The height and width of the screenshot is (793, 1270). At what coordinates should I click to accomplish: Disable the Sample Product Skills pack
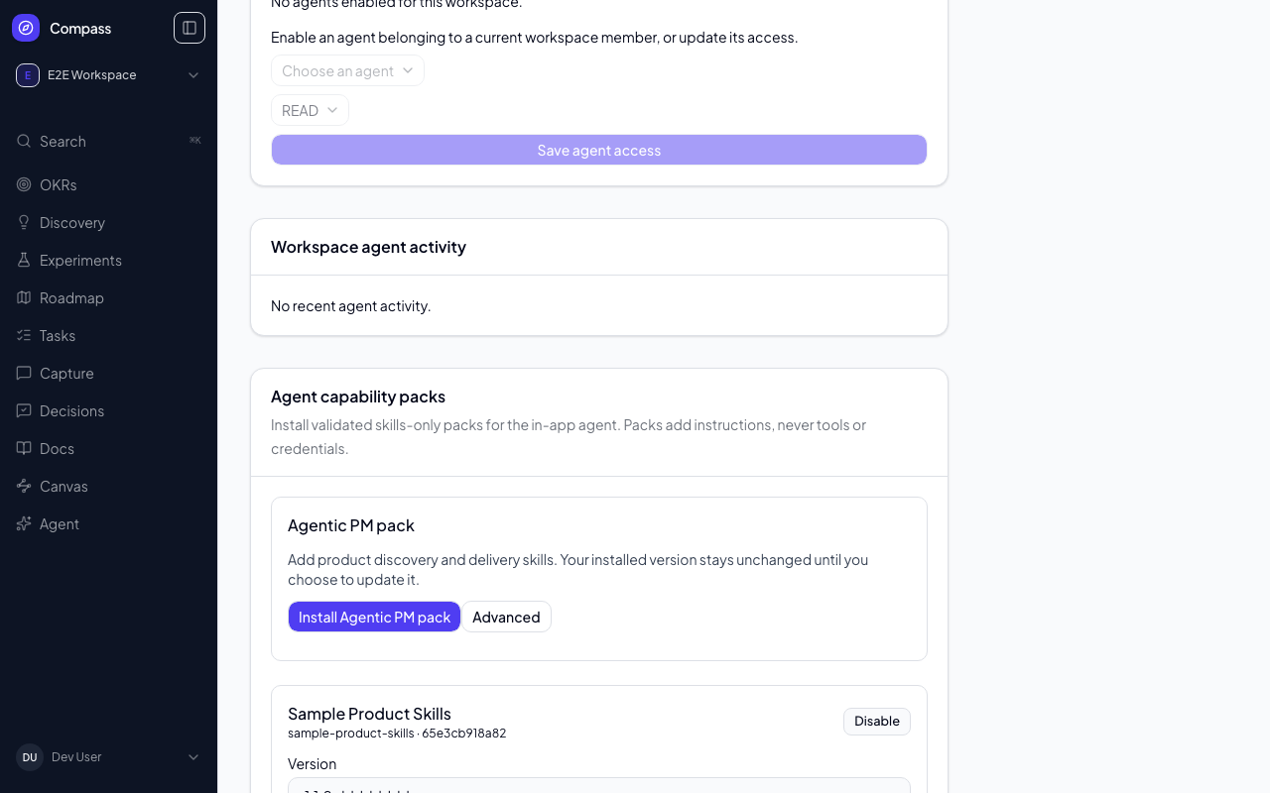click(x=877, y=721)
